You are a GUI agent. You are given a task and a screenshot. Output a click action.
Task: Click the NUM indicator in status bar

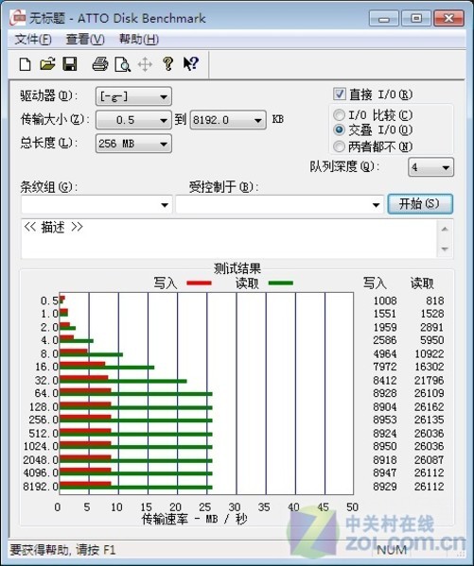pyautogui.click(x=393, y=550)
